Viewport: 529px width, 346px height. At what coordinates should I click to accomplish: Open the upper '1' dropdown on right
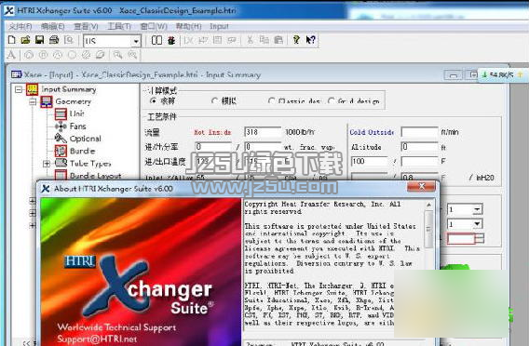pos(477,209)
